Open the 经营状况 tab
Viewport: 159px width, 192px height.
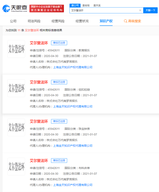click(82, 21)
